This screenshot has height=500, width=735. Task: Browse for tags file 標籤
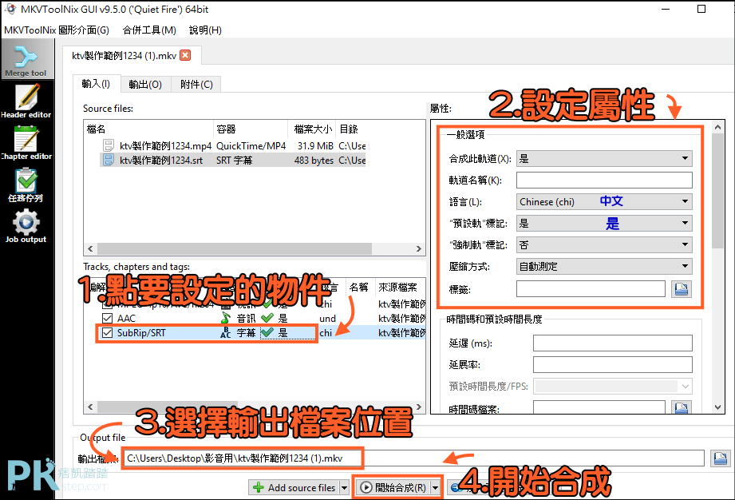point(681,289)
